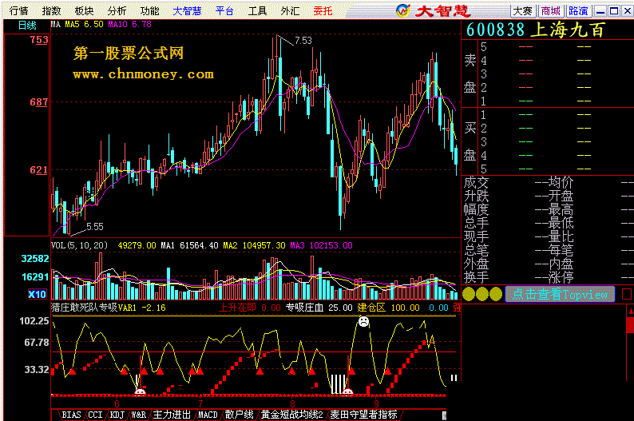Open the 指数 menu

pos(51,11)
